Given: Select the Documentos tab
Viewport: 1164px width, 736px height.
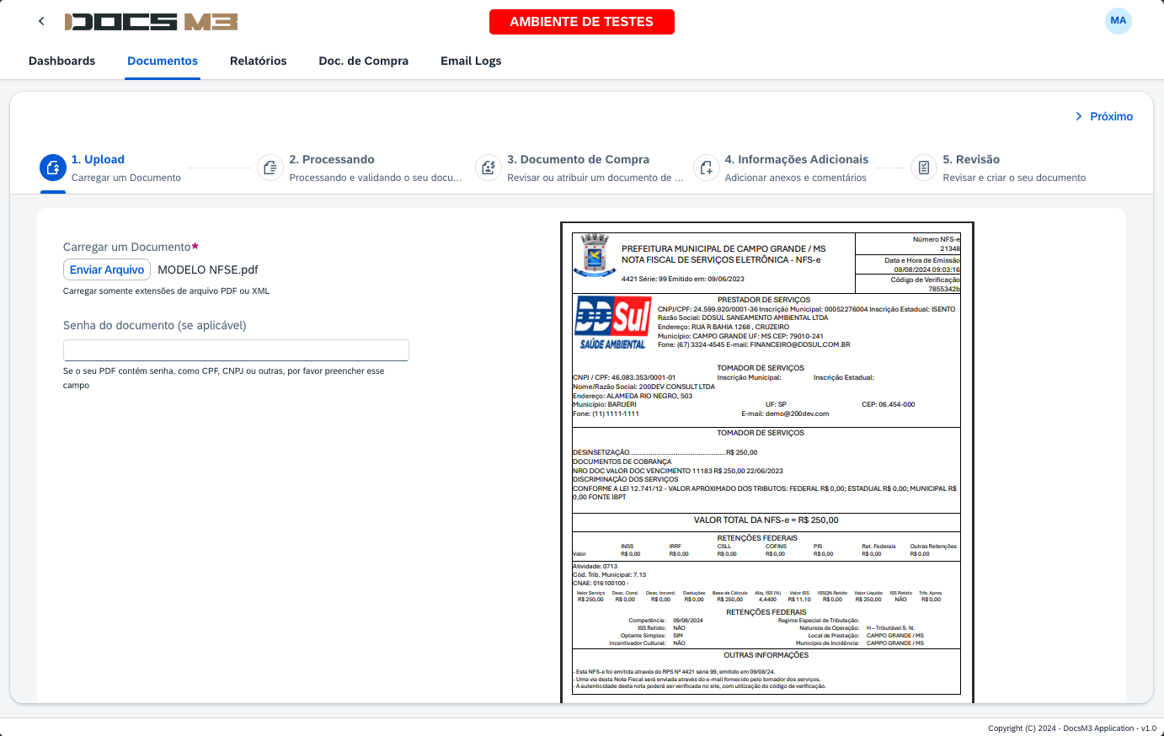Looking at the screenshot, I should tap(163, 61).
